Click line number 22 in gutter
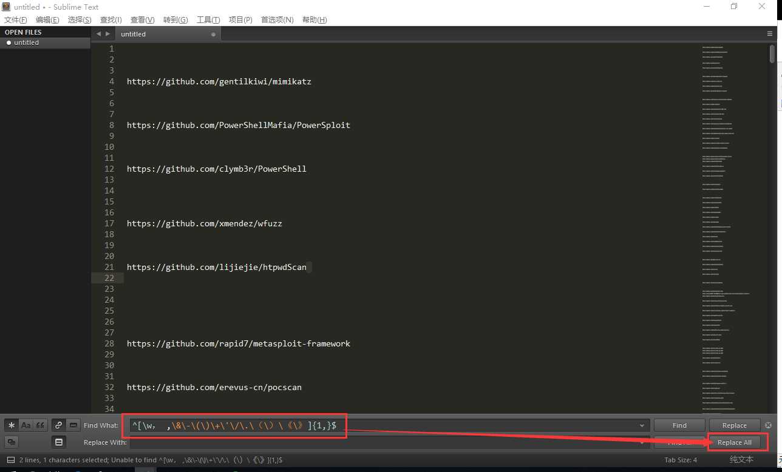This screenshot has width=782, height=472. 109,278
